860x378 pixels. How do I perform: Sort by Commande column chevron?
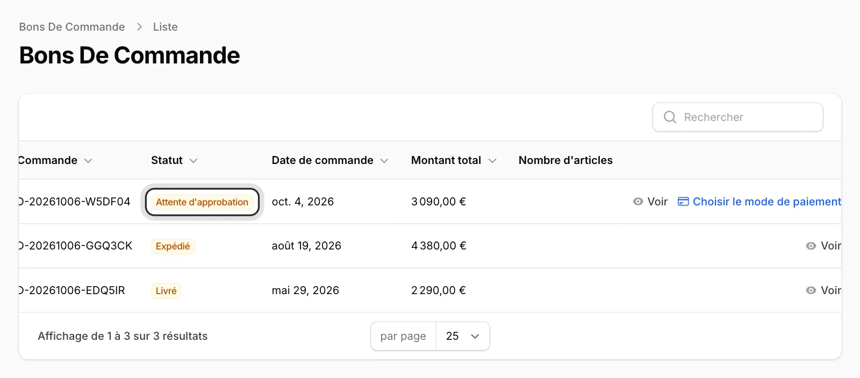[89, 161]
